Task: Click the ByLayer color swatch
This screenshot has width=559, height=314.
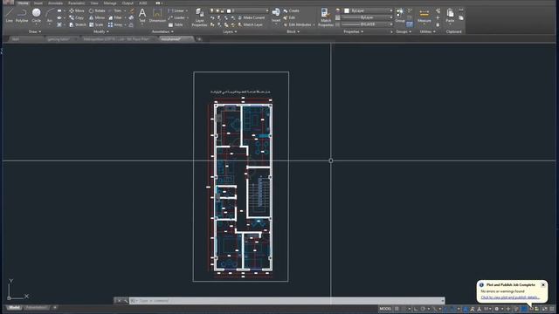Action: tap(347, 10)
